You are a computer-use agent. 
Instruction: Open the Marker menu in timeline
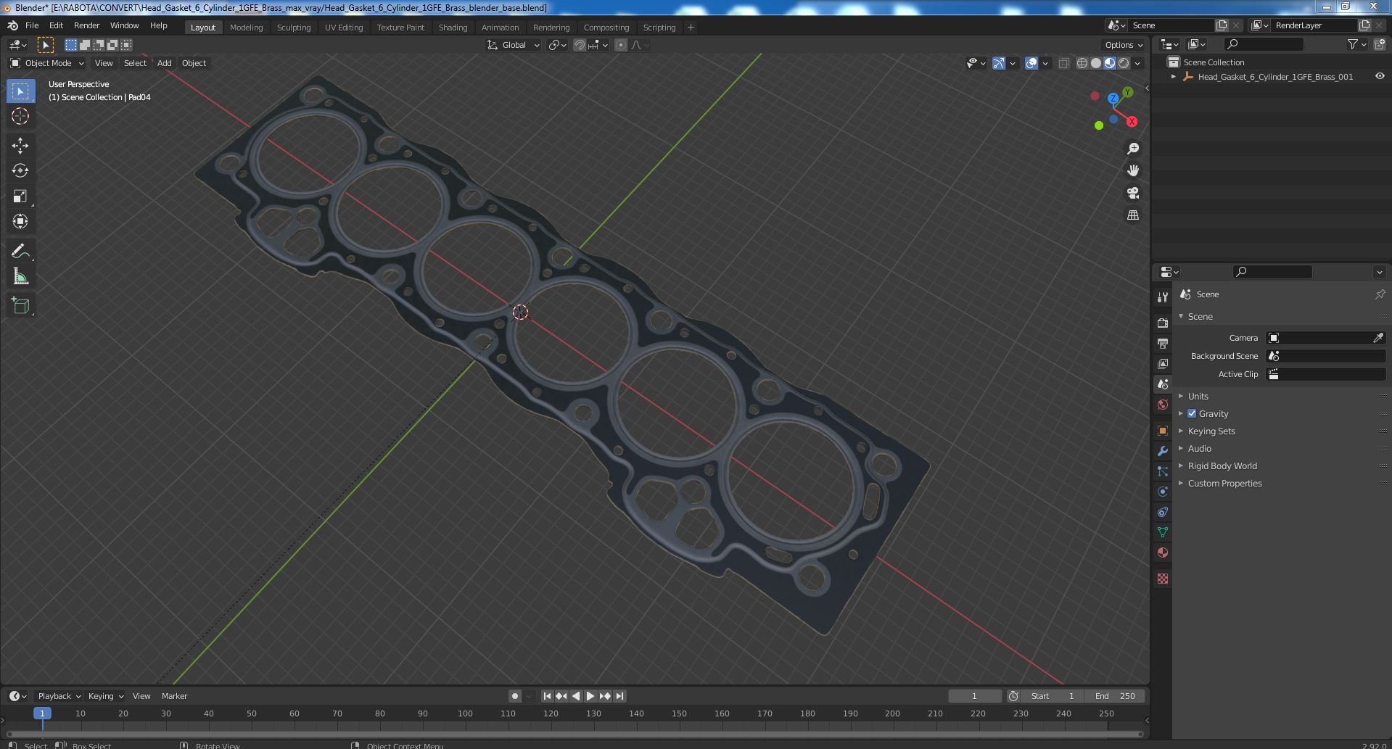coord(174,696)
